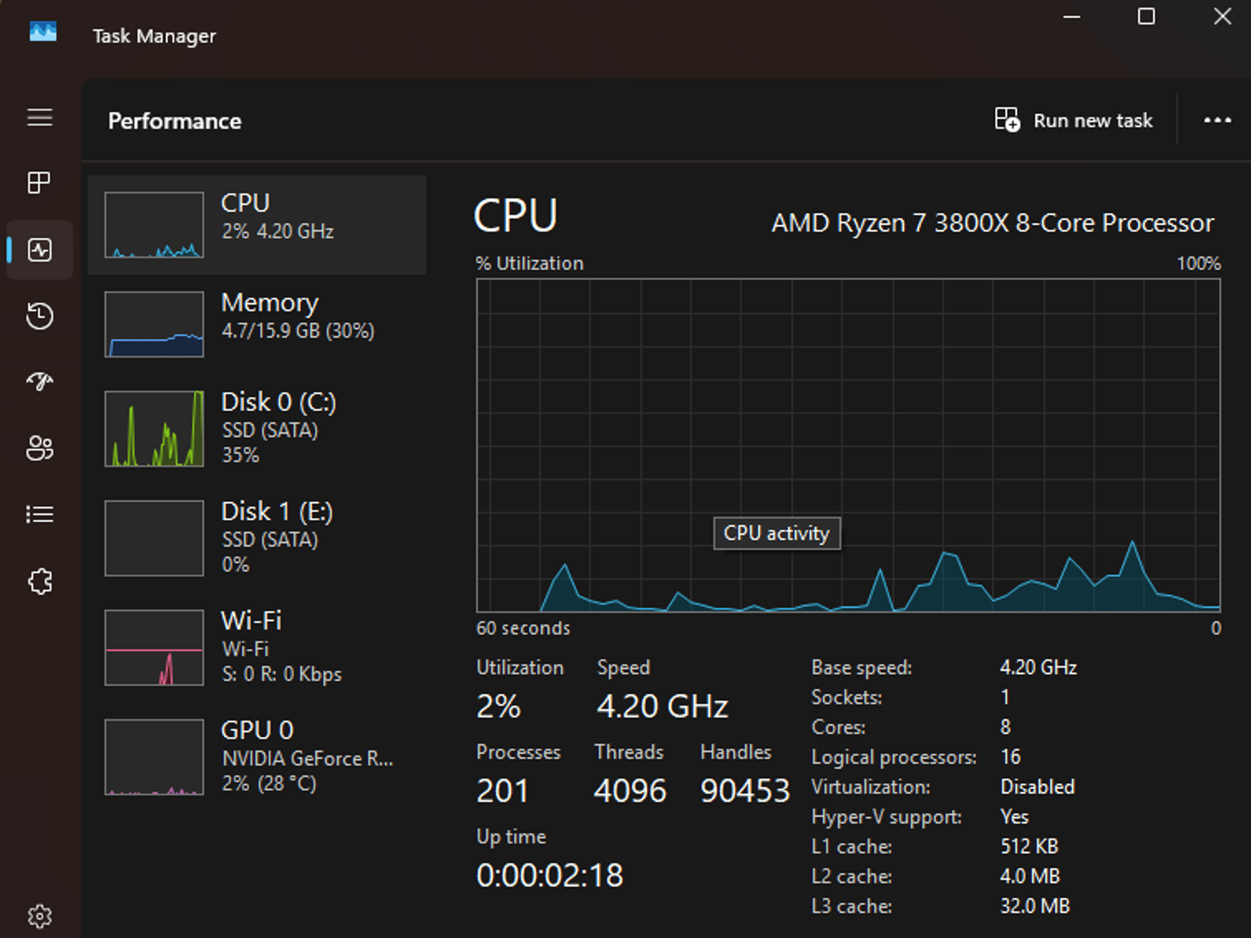
Task: Click the Wi-Fi mini graph thumbnail
Action: click(x=154, y=647)
